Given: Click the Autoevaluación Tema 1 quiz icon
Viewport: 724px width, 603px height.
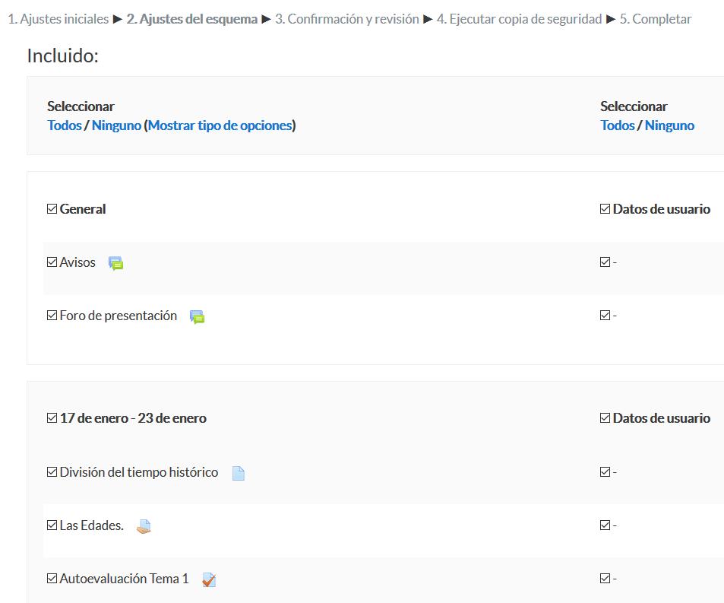Looking at the screenshot, I should (209, 579).
